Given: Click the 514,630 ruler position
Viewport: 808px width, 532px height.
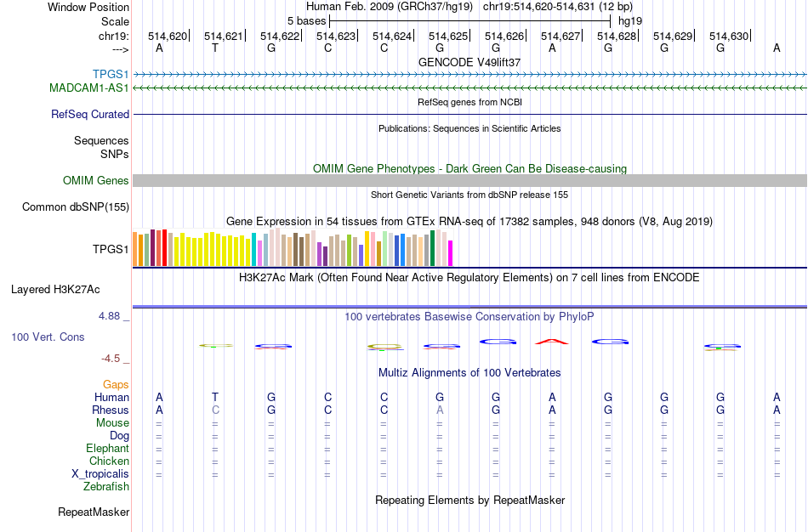Looking at the screenshot, I should [729, 36].
